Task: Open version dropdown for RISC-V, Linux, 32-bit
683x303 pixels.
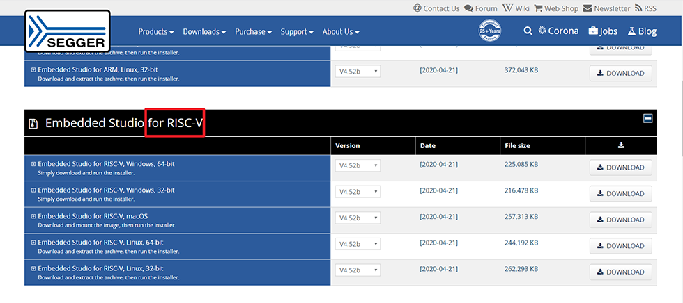Action: (x=358, y=270)
